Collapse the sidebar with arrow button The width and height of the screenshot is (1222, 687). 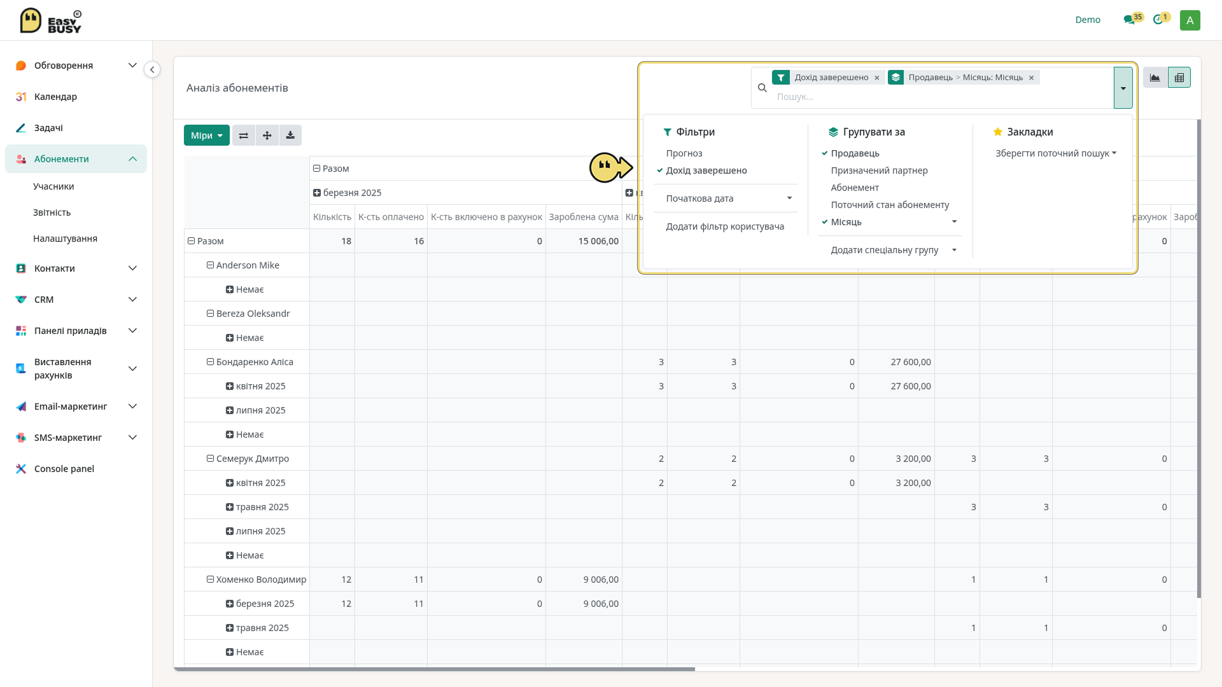coord(152,69)
